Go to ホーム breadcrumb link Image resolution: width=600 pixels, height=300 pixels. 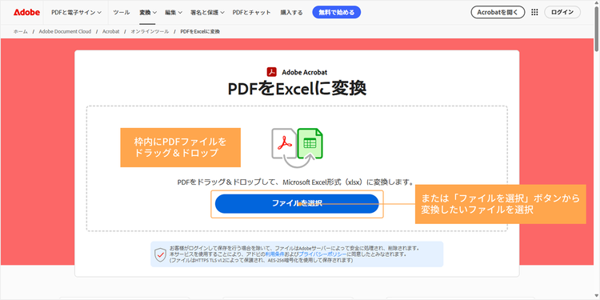tap(21, 31)
